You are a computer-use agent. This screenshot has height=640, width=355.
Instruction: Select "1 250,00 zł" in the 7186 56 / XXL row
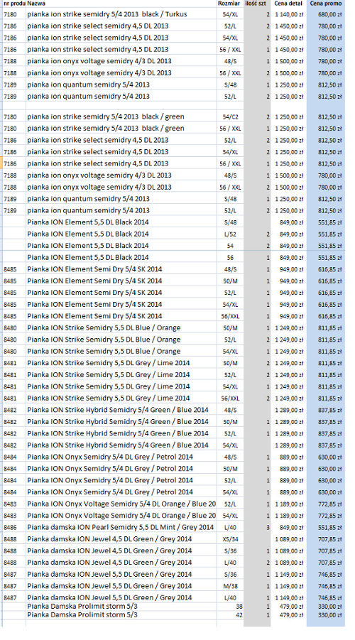point(288,163)
